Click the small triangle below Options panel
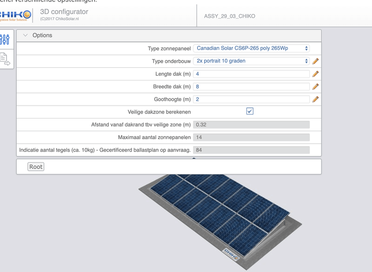 coord(194,159)
